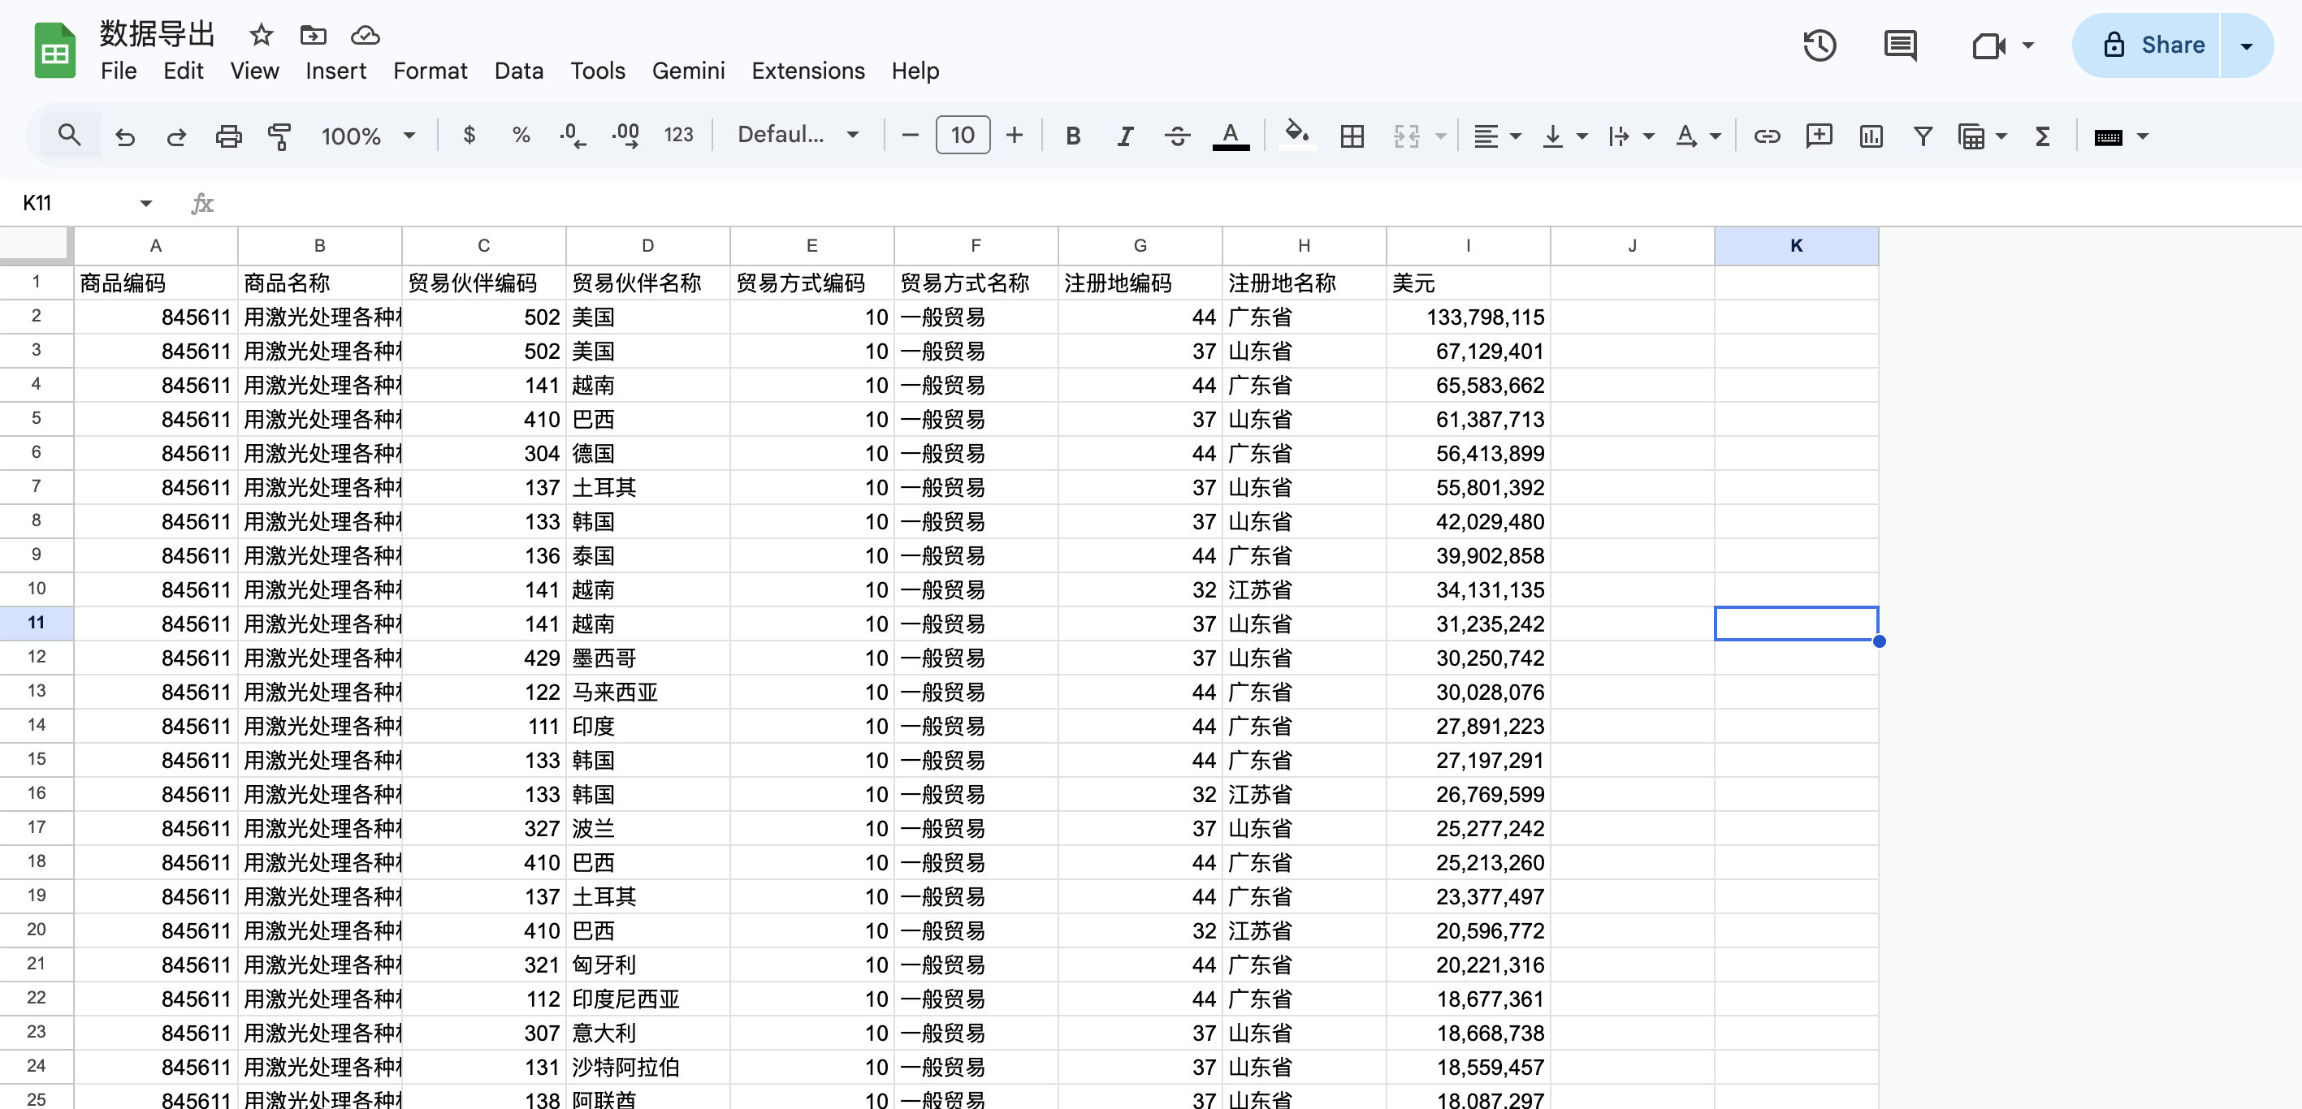Star the 数据导出 document
This screenshot has width=2302, height=1109.
pos(261,35)
